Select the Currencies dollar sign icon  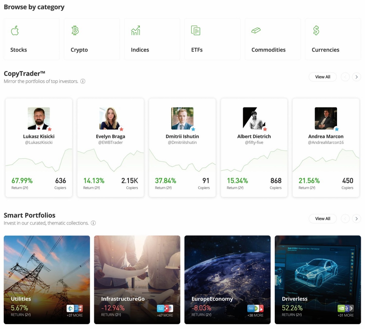point(316,30)
